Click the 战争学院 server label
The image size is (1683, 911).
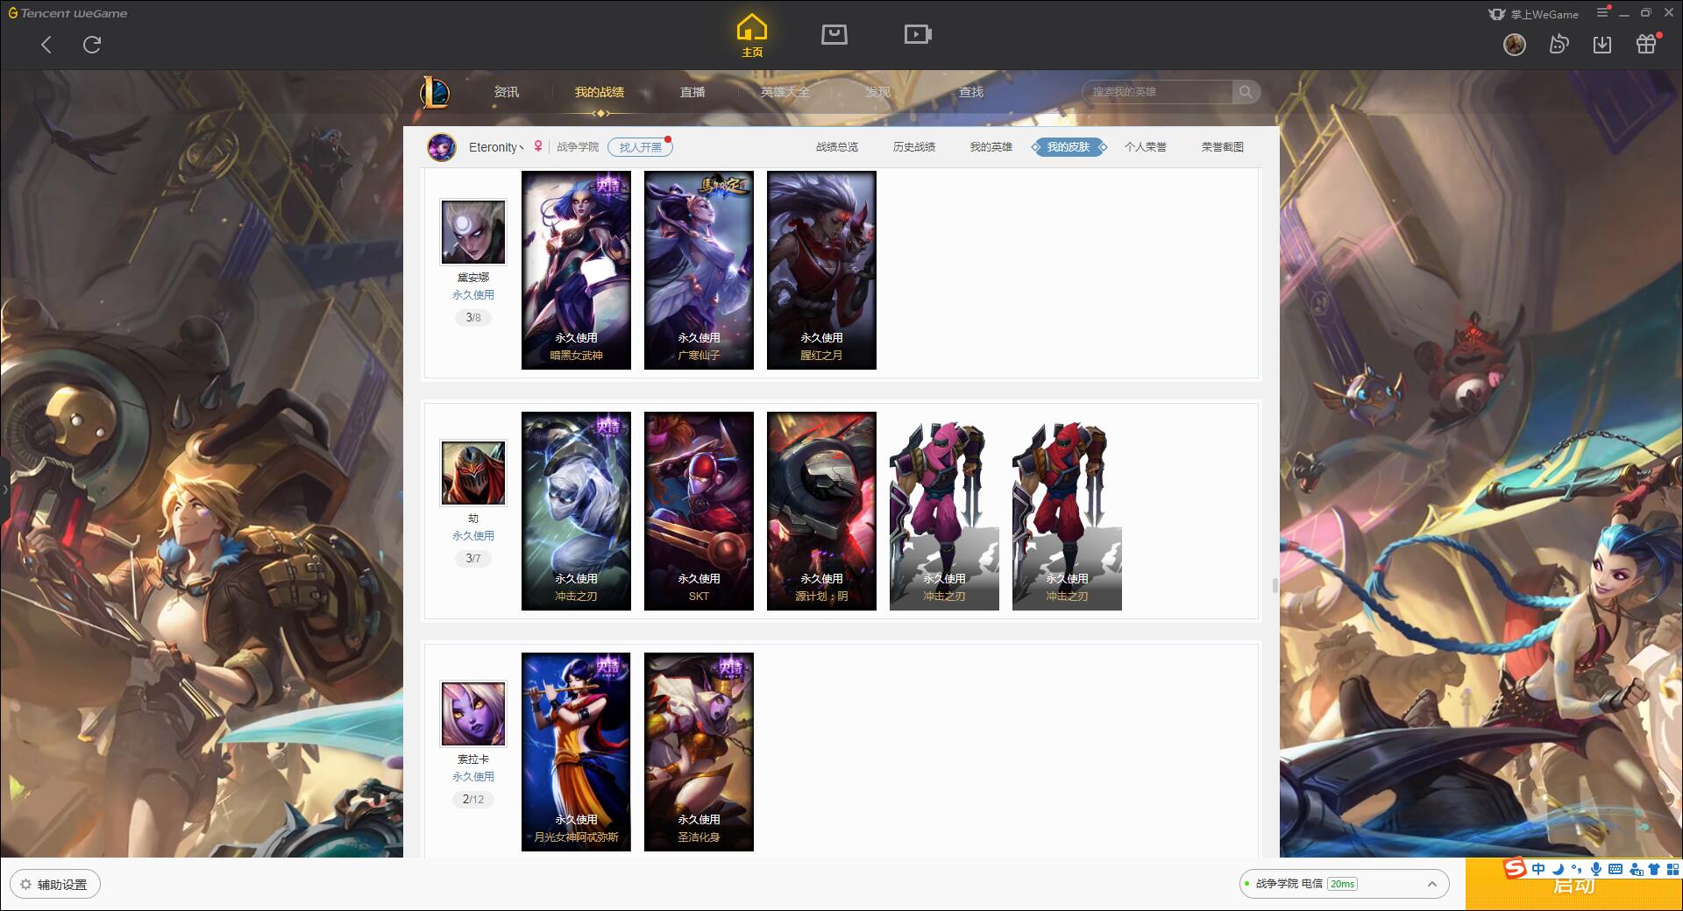(x=578, y=147)
